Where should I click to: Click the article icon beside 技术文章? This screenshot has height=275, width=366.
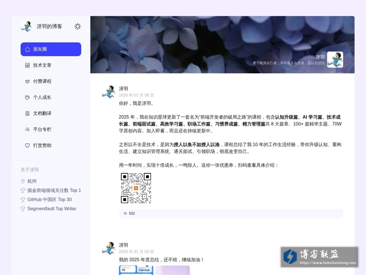(27, 65)
